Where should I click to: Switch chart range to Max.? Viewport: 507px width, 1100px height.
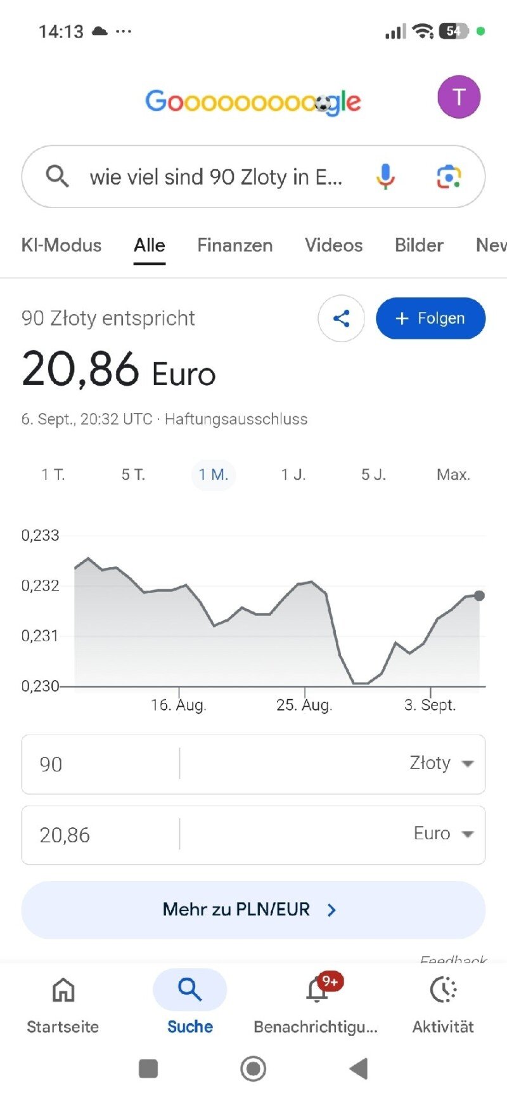click(x=453, y=475)
